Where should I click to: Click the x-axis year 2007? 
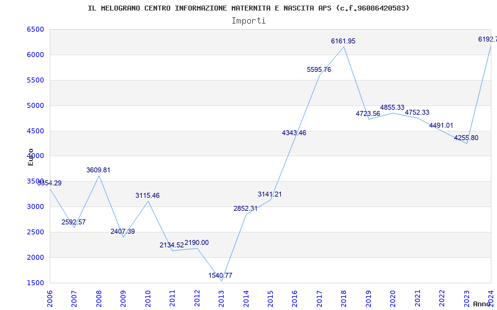pos(74,298)
